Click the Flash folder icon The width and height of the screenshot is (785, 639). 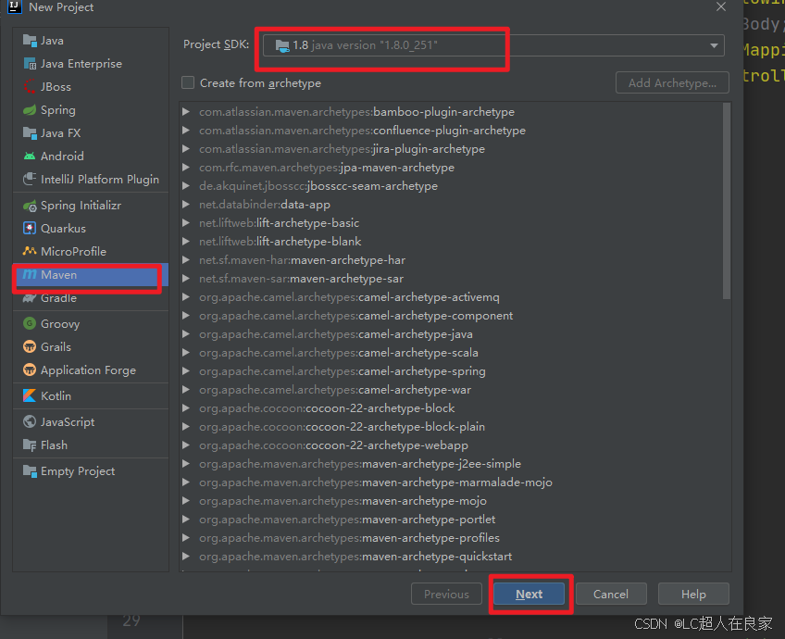(30, 445)
